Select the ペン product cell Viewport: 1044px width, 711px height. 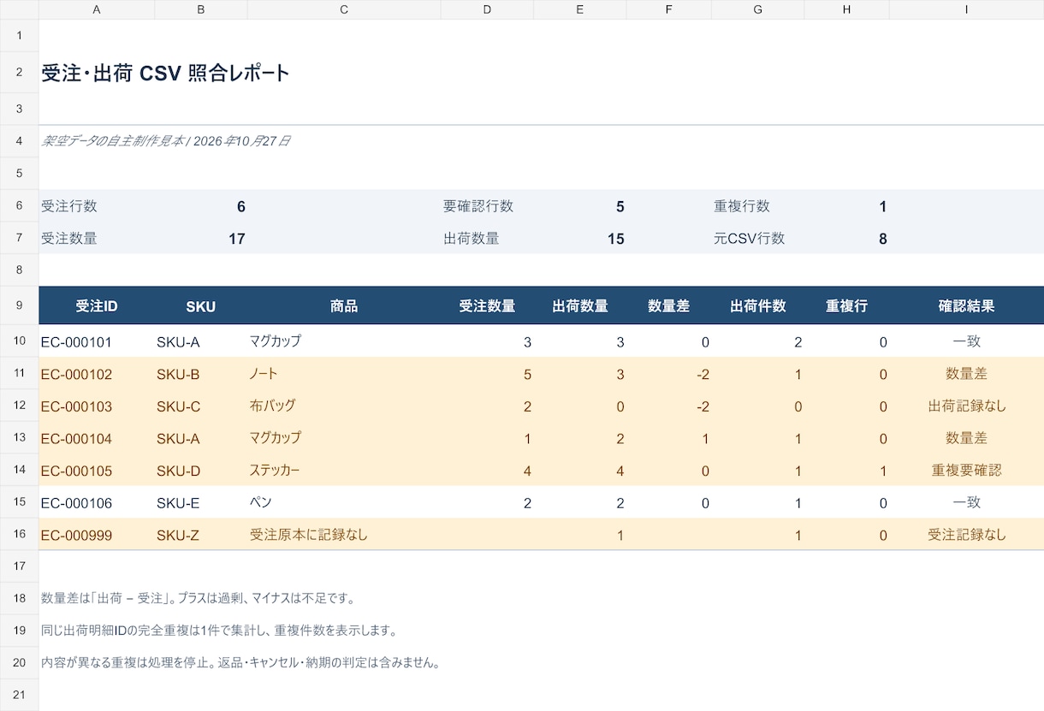[x=344, y=502]
